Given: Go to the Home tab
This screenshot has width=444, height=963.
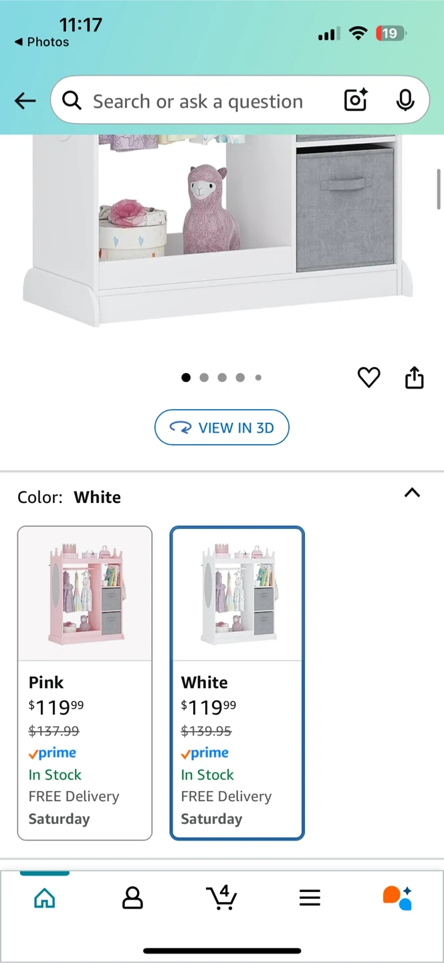Looking at the screenshot, I should pyautogui.click(x=44, y=897).
